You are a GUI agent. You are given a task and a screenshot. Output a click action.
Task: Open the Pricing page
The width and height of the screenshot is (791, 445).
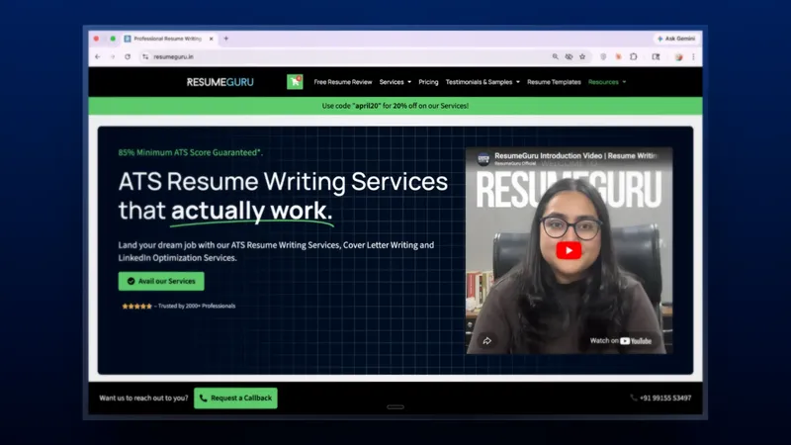428,82
